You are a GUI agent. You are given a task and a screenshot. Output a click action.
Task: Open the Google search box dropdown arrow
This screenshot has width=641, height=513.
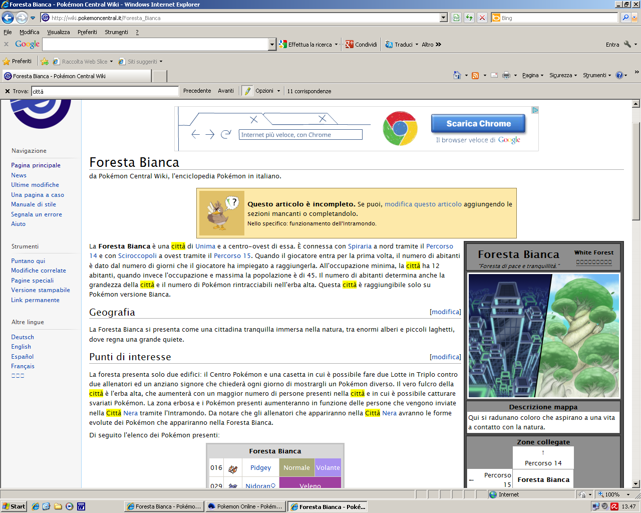click(272, 45)
